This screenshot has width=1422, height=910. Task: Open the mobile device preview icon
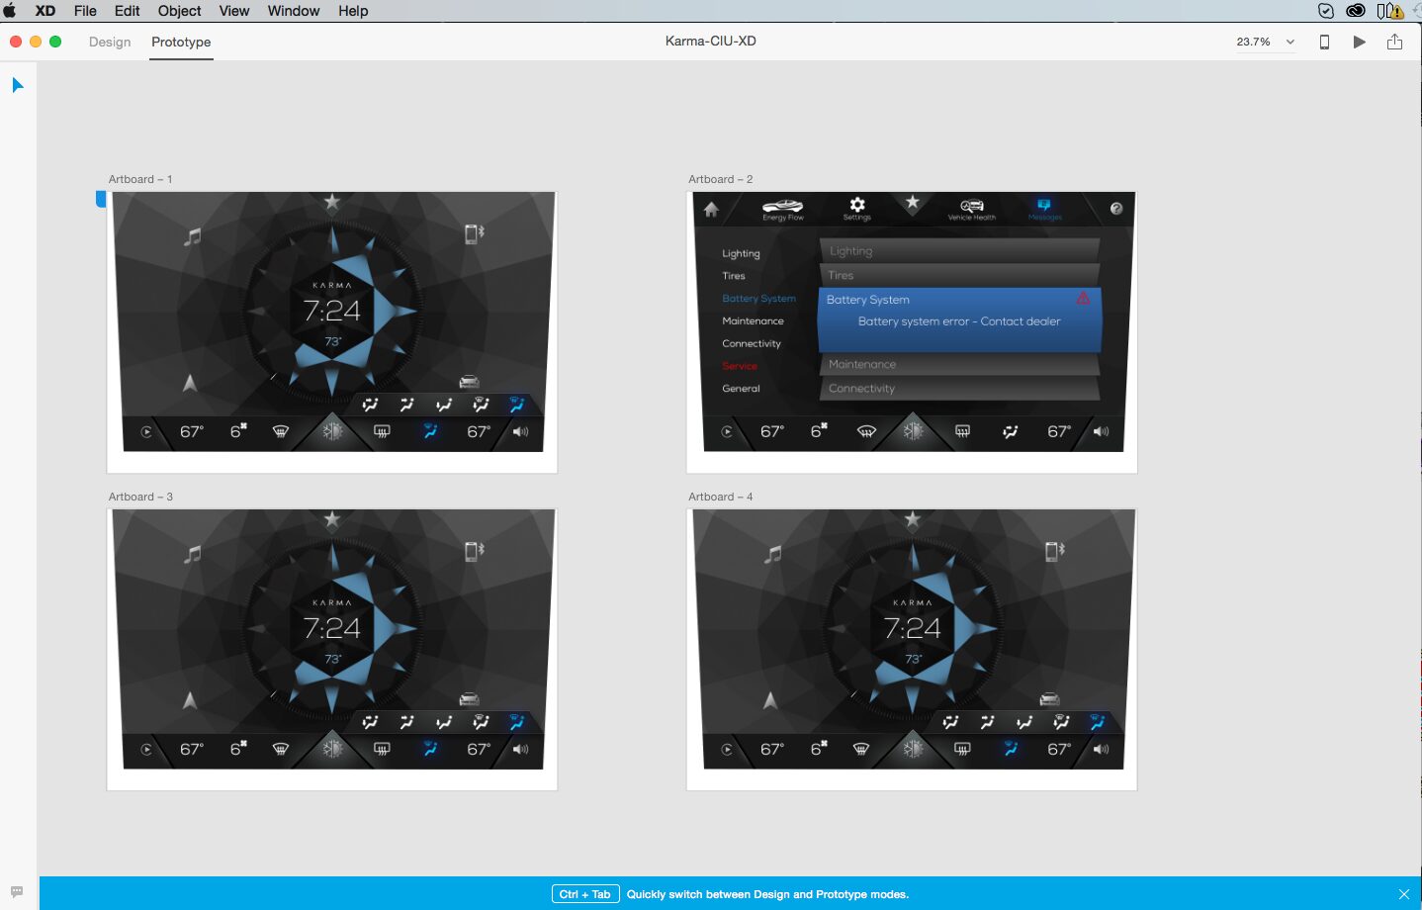(x=1324, y=42)
